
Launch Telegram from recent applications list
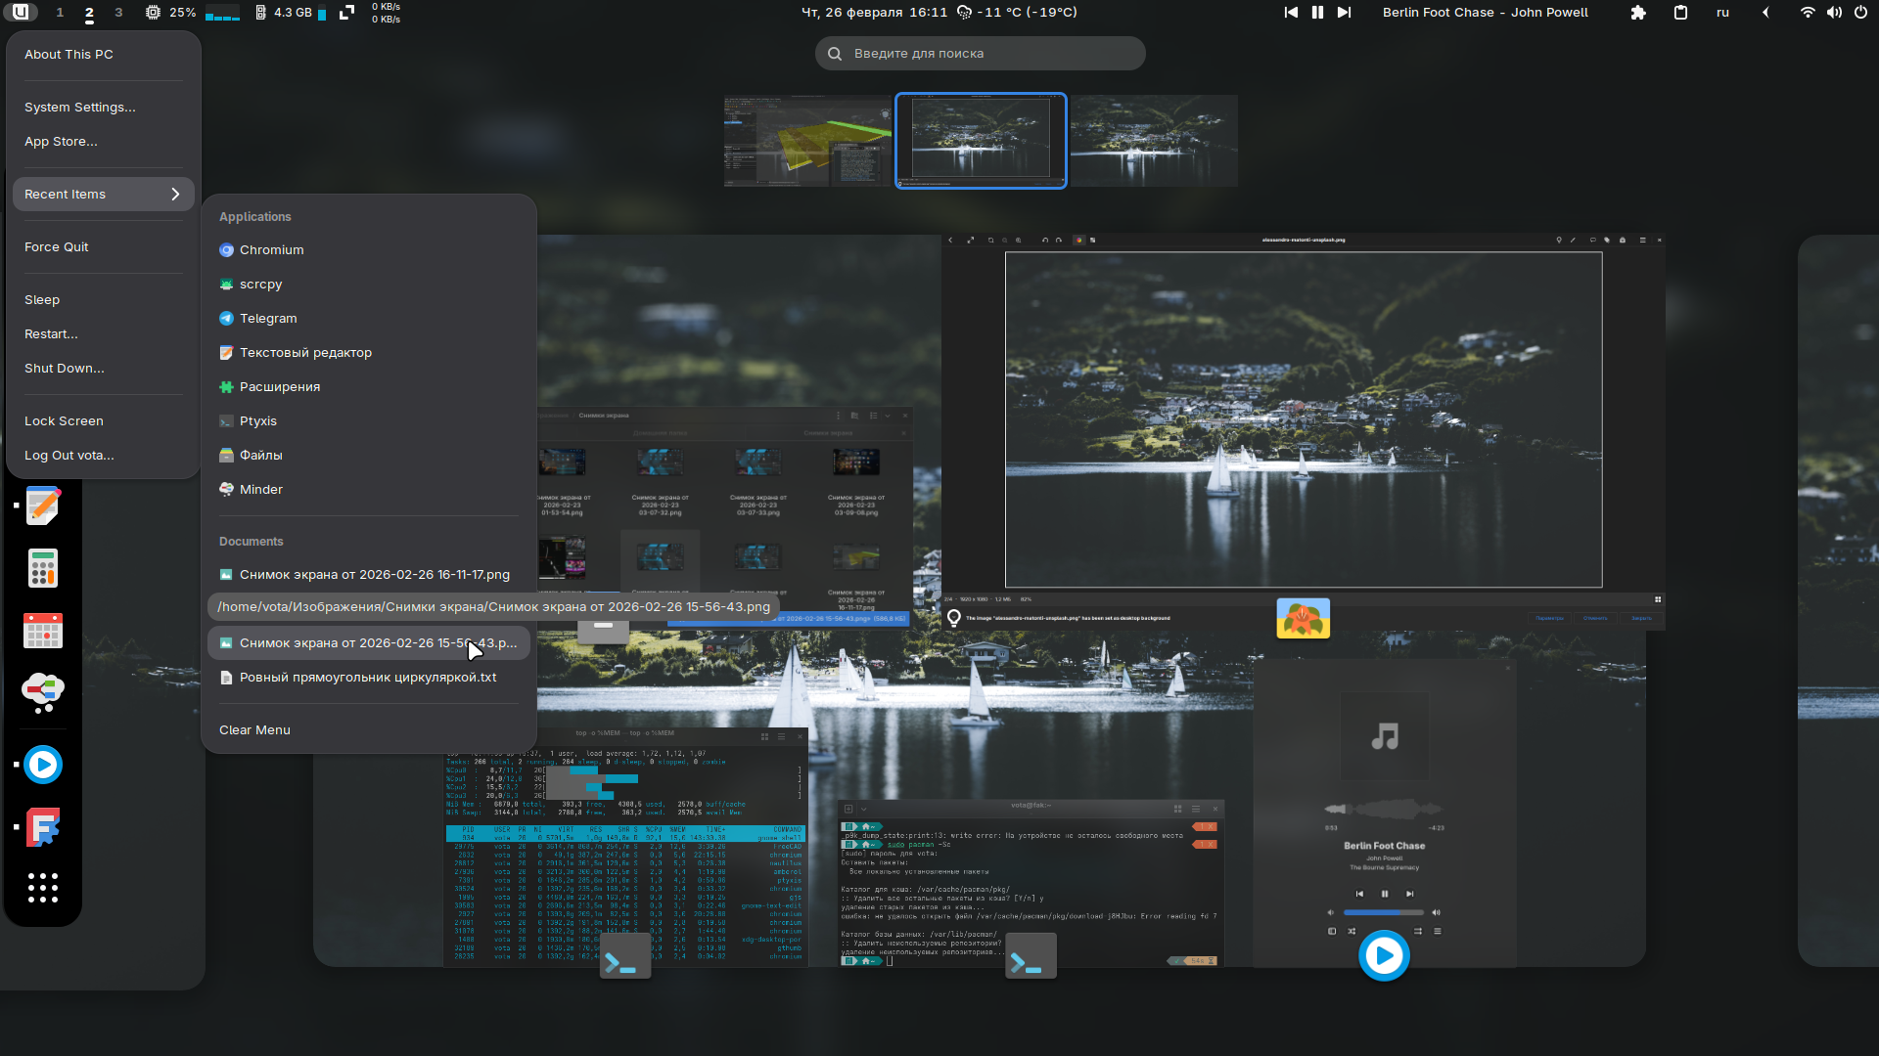pyautogui.click(x=267, y=318)
